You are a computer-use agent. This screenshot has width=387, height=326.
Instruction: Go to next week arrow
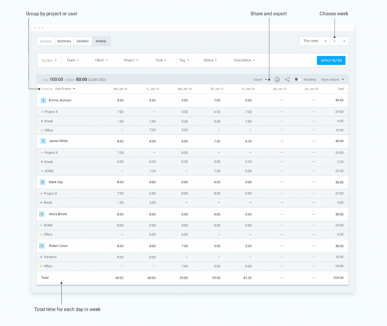pyautogui.click(x=344, y=41)
